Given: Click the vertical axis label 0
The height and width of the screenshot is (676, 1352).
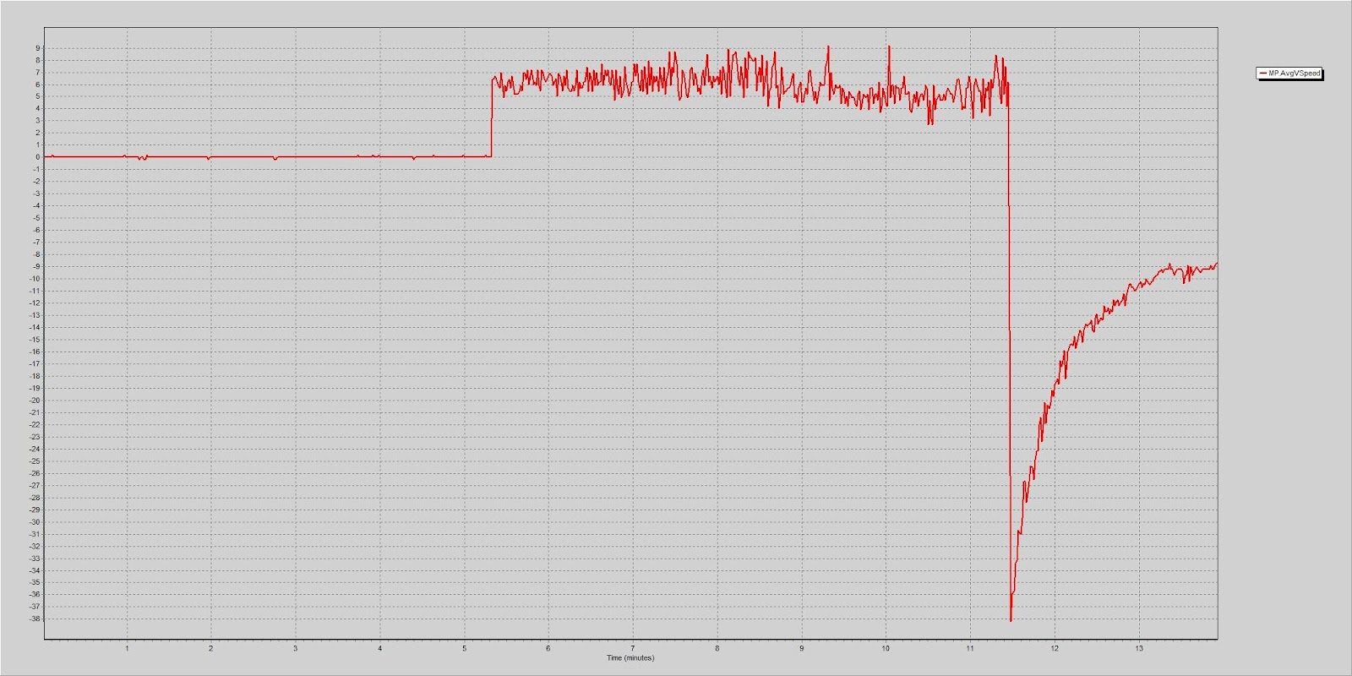Looking at the screenshot, I should [38, 156].
